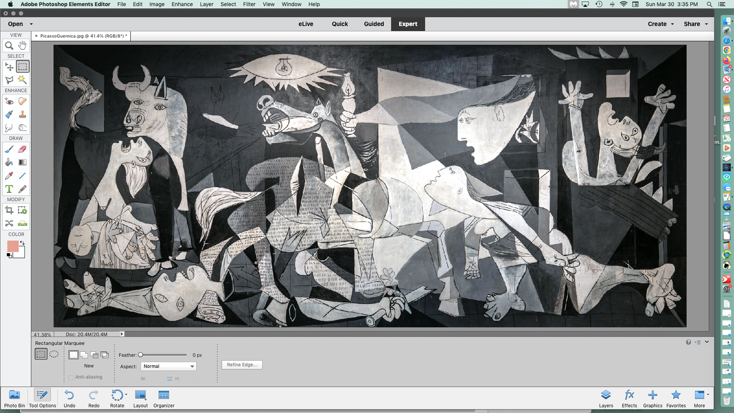This screenshot has width=734, height=413.
Task: Select the Horizontal Type tool
Action: coord(9,189)
